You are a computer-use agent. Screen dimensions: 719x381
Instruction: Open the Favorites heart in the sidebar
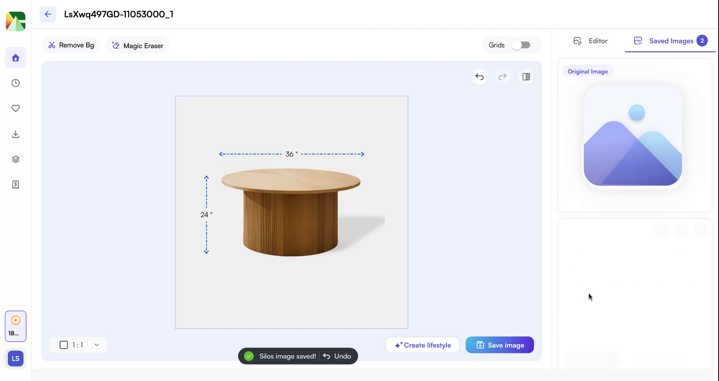tap(15, 109)
